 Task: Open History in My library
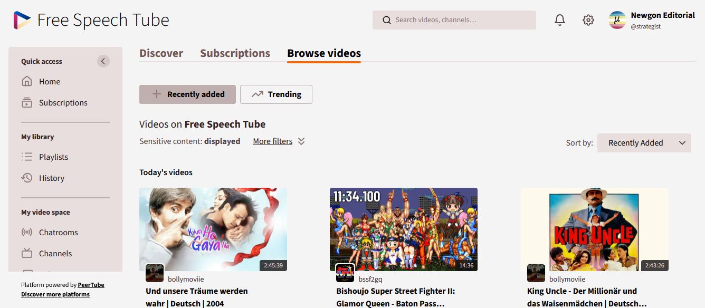point(51,178)
